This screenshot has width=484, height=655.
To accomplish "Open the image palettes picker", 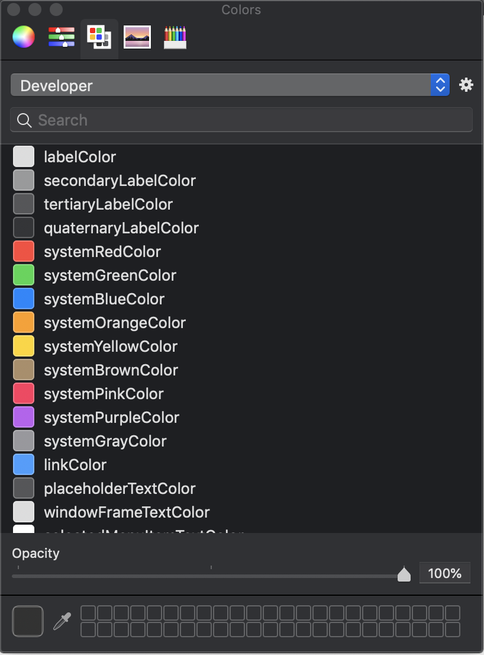I will [137, 37].
